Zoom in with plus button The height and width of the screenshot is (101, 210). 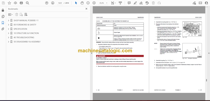pos(94,3)
